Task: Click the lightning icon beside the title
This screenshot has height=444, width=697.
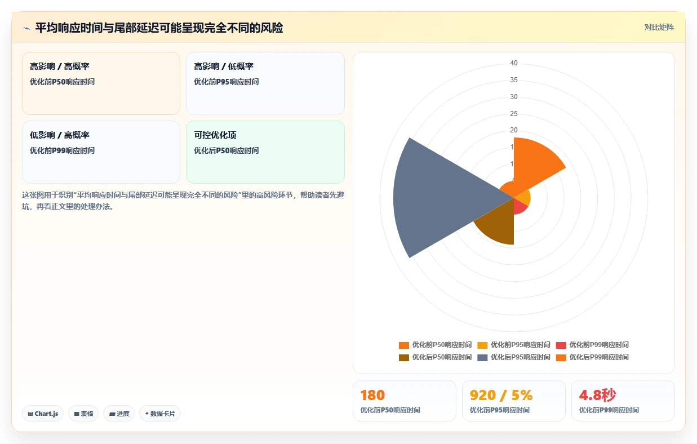Action: 26,28
